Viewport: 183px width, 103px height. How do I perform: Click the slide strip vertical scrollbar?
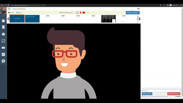tap(138, 19)
